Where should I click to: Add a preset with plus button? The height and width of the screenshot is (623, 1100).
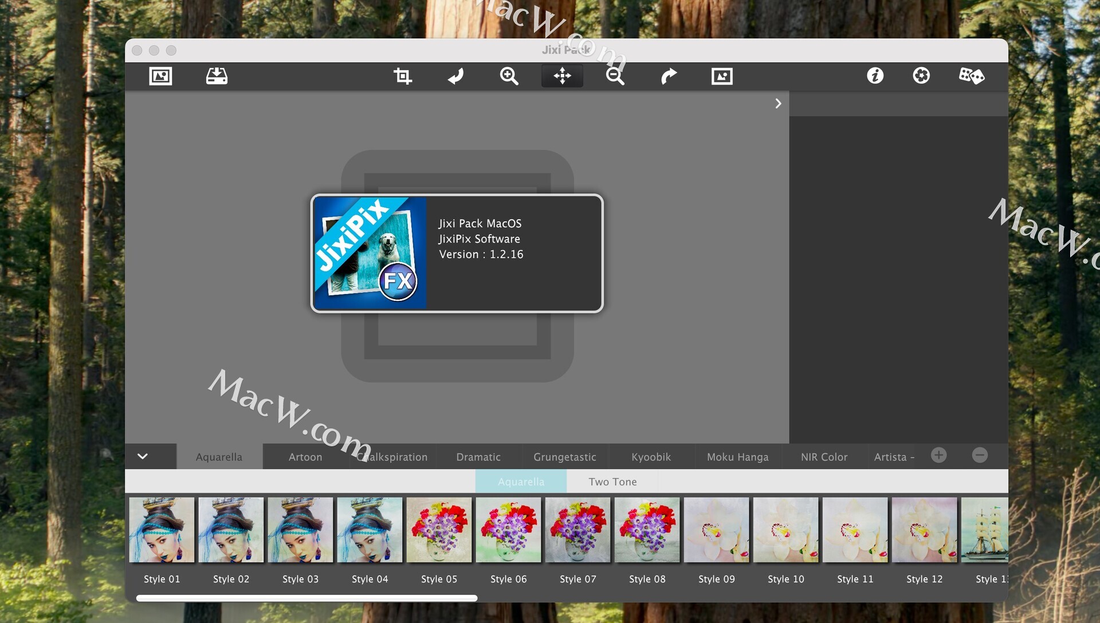point(938,455)
